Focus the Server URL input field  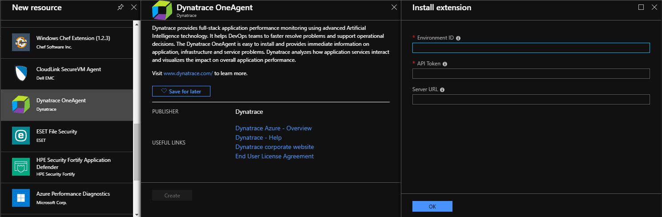[531, 99]
